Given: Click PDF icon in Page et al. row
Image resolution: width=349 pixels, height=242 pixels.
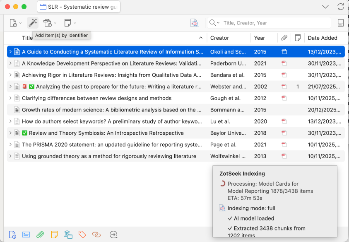Looking at the screenshot, I should pyautogui.click(x=284, y=144).
